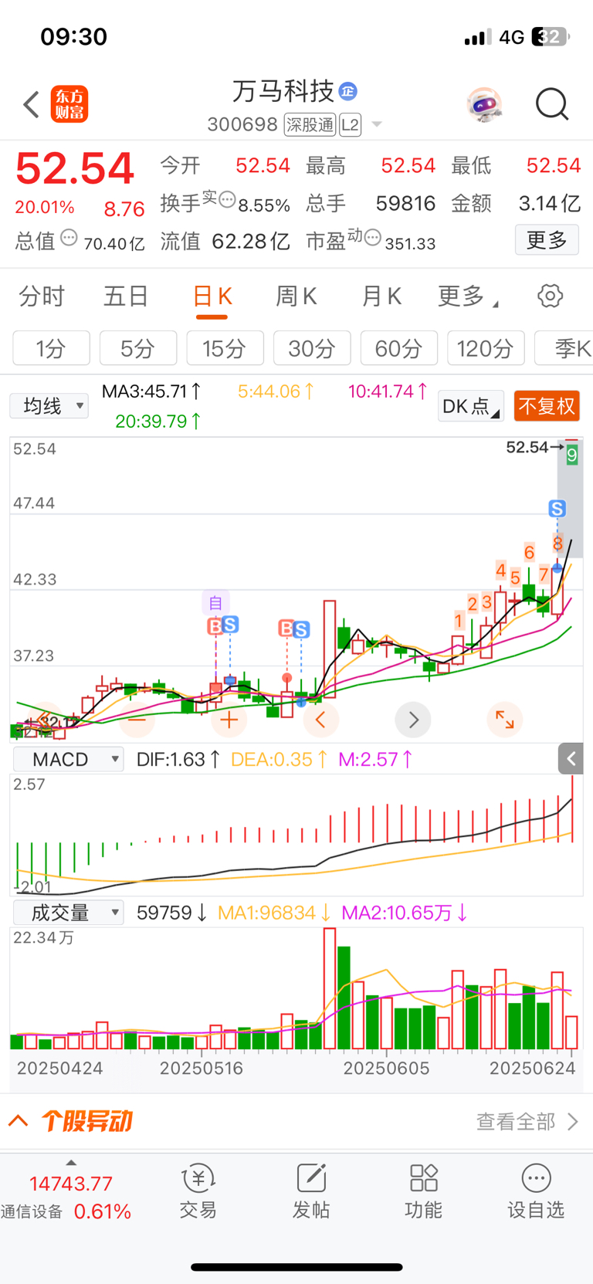Open the MACD indicator dropdown
This screenshot has height=1284, width=593.
(68, 759)
